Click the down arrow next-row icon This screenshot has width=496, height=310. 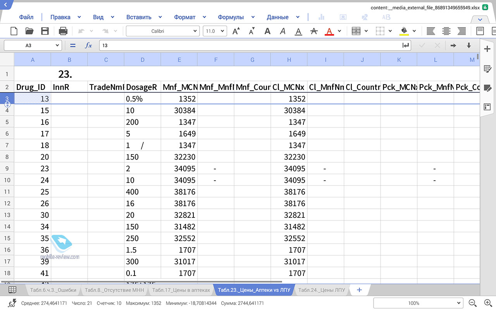coord(468,45)
